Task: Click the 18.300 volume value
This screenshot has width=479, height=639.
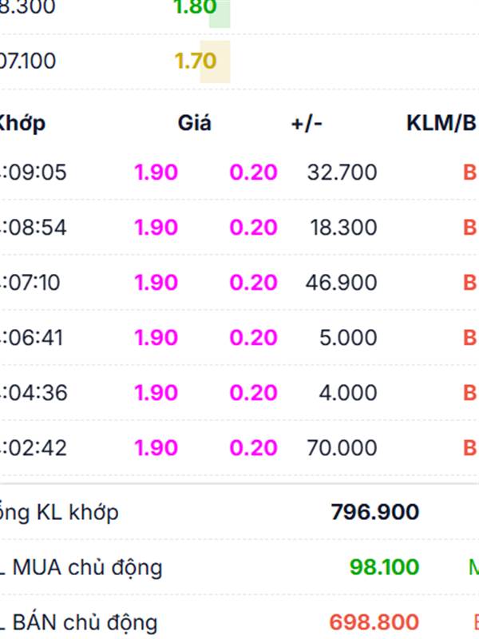Action: (343, 228)
